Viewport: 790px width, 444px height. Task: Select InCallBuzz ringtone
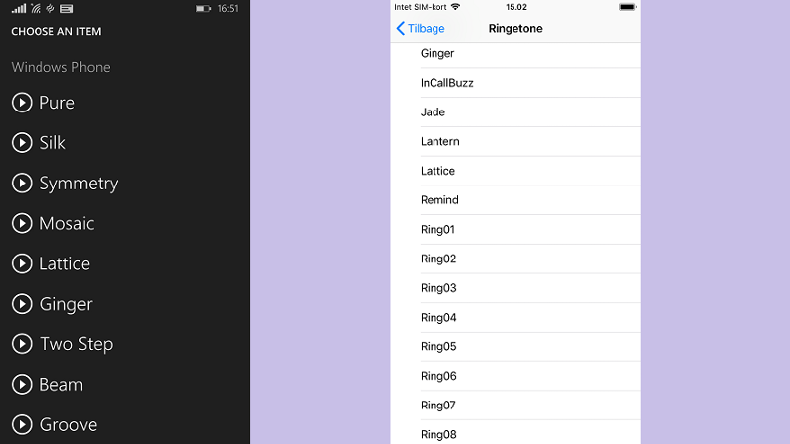click(x=515, y=83)
